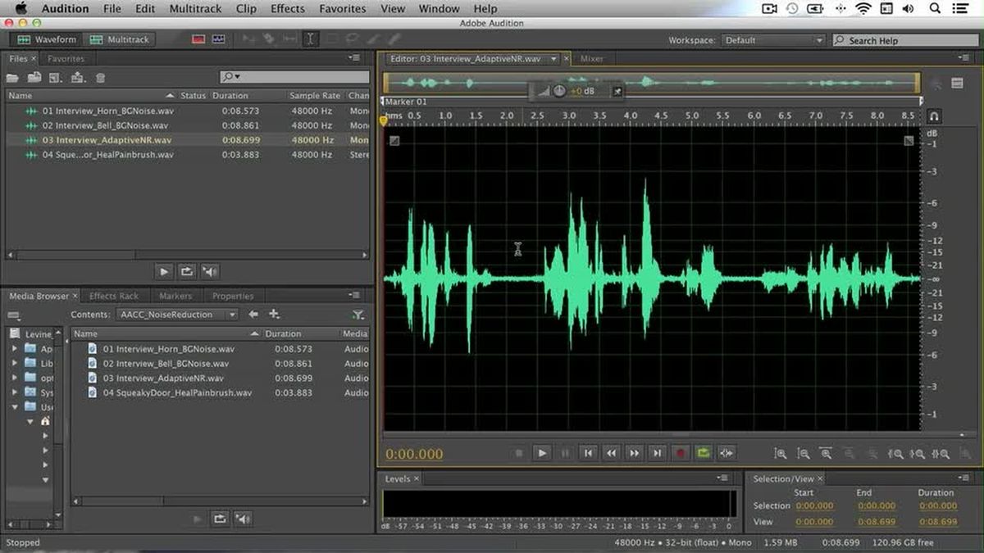Screen dimensions: 984x553
Task: Toggle transport Loop Playback
Action: (703, 453)
